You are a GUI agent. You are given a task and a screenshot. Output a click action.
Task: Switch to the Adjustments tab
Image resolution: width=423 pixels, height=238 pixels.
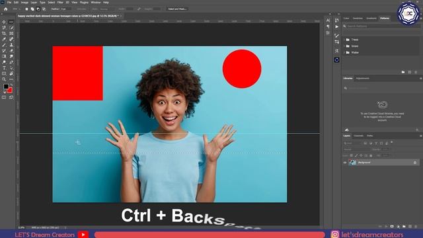363,78
